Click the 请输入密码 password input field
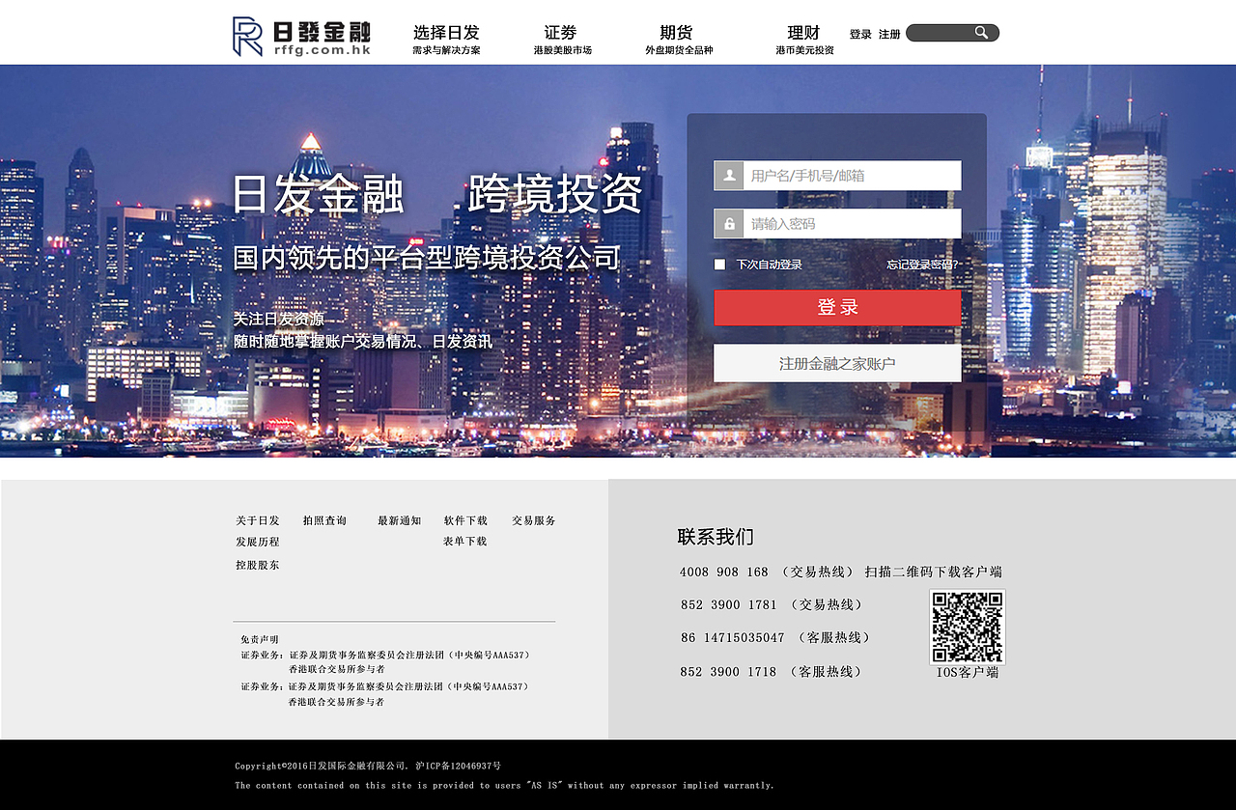This screenshot has width=1236, height=810. tap(850, 223)
